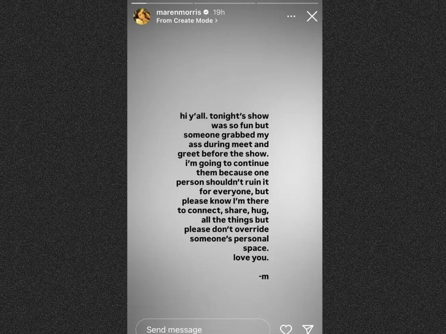
Task: Click the line reading 'hi y'all. tonight's show'
Action: coord(224,116)
